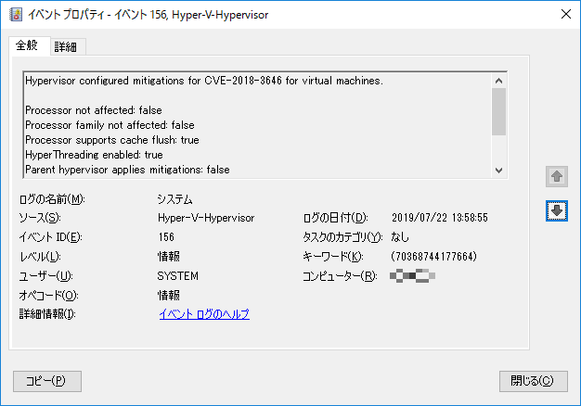Viewport: 581px width, 406px height.
Task: Click the keyword value (70368744177664)
Action: 434,257
